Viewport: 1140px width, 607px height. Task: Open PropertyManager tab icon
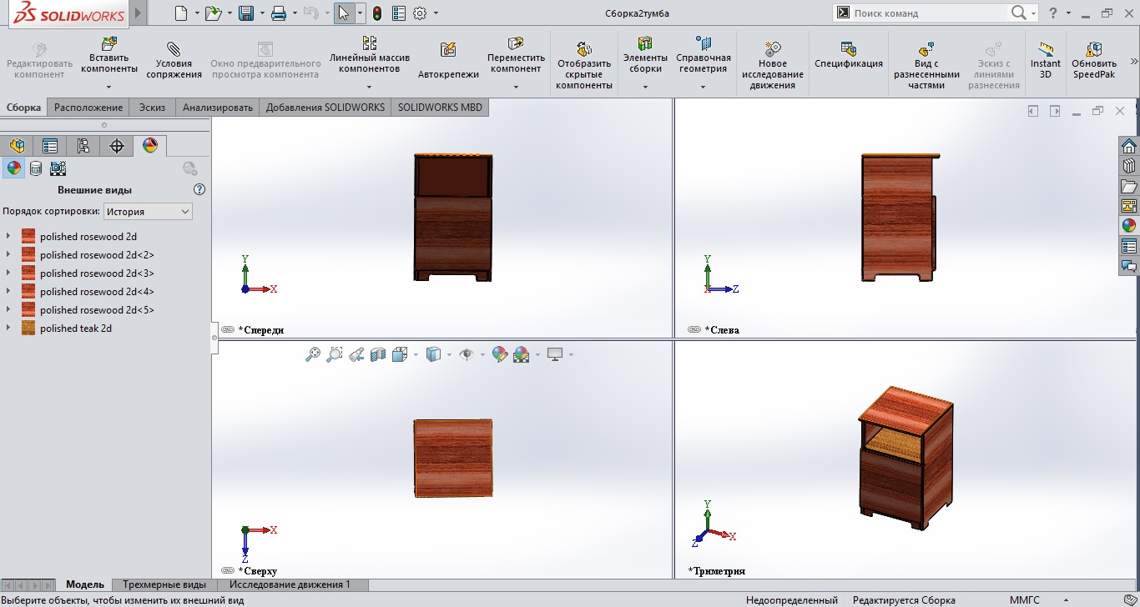50,146
